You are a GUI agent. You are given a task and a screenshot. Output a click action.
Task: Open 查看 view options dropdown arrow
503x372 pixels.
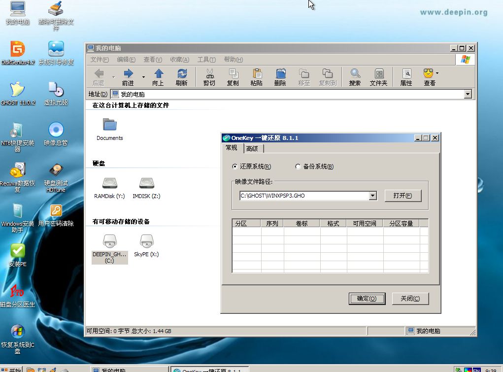tap(437, 73)
